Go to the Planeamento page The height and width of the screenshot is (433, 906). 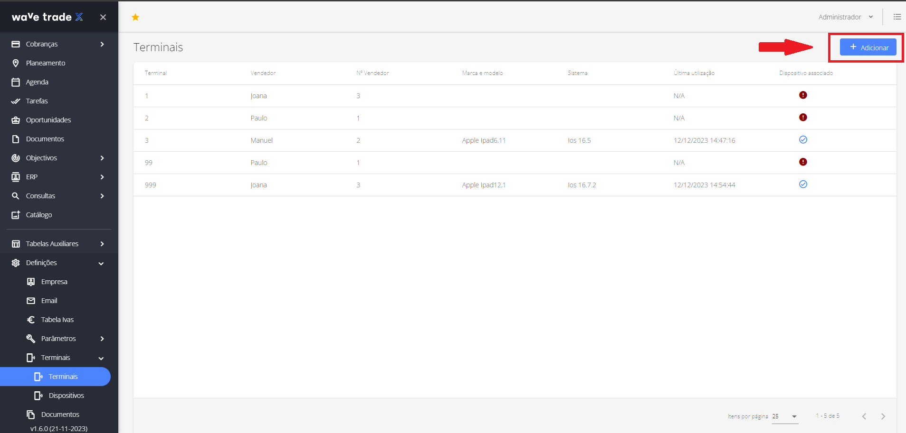(x=46, y=63)
